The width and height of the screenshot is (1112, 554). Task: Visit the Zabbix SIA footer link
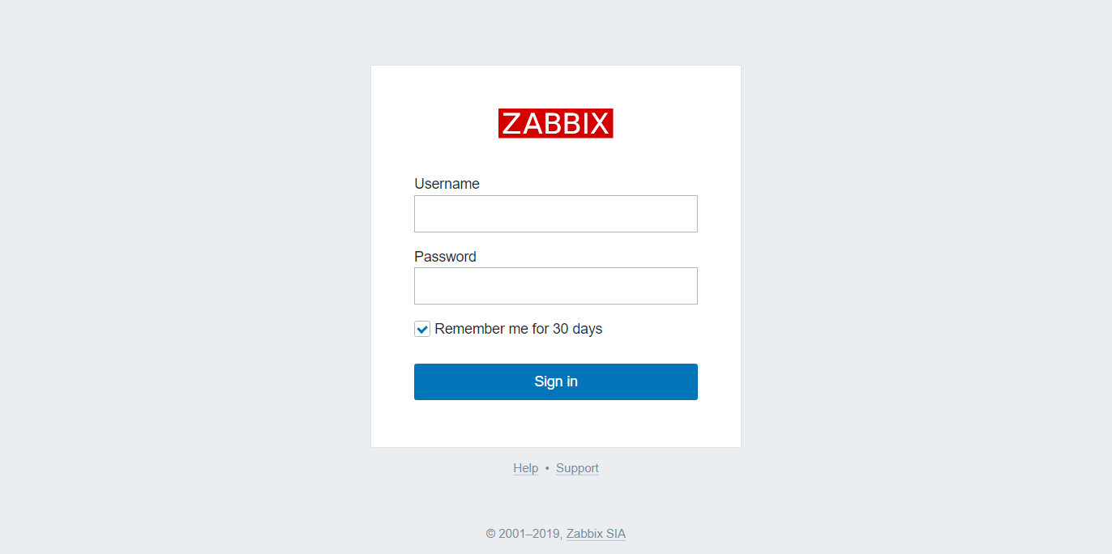coord(596,534)
